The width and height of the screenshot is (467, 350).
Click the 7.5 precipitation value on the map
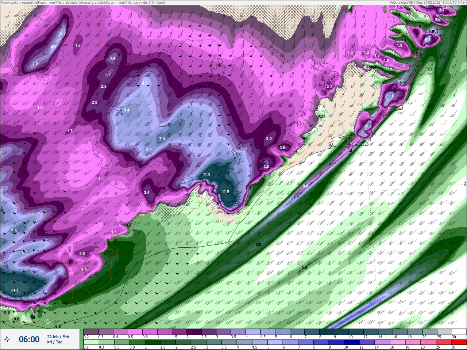pos(14,231)
